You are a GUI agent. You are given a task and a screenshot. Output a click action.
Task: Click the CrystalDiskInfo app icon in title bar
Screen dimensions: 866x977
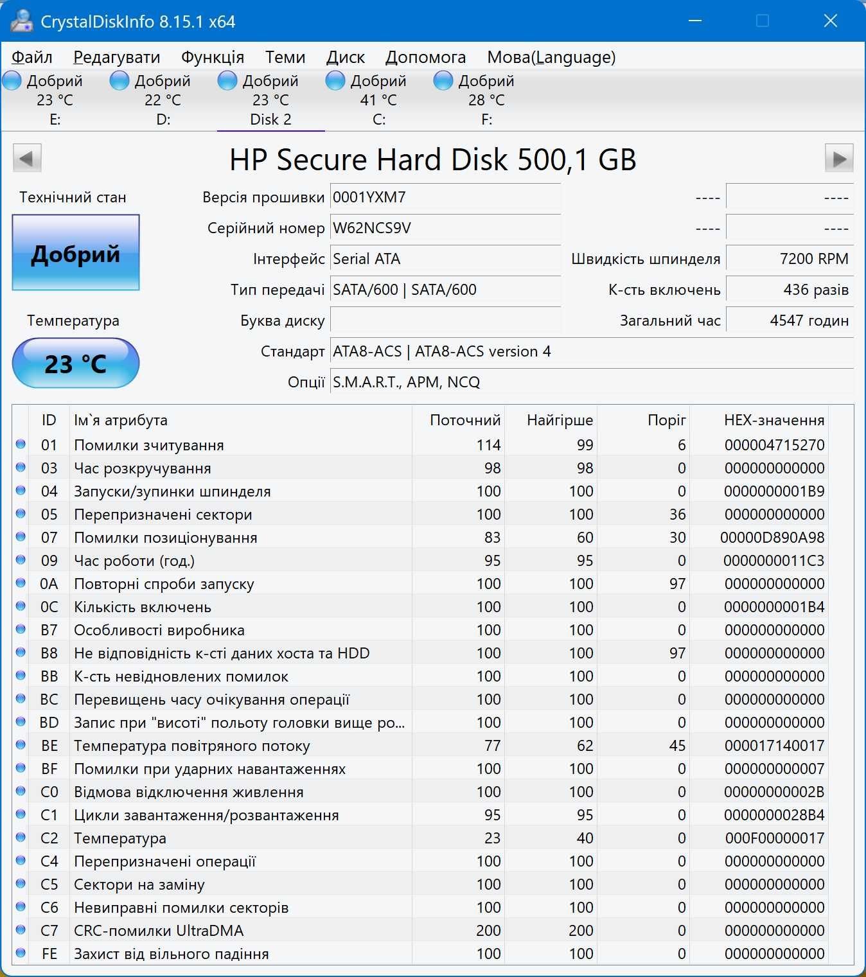click(x=21, y=21)
